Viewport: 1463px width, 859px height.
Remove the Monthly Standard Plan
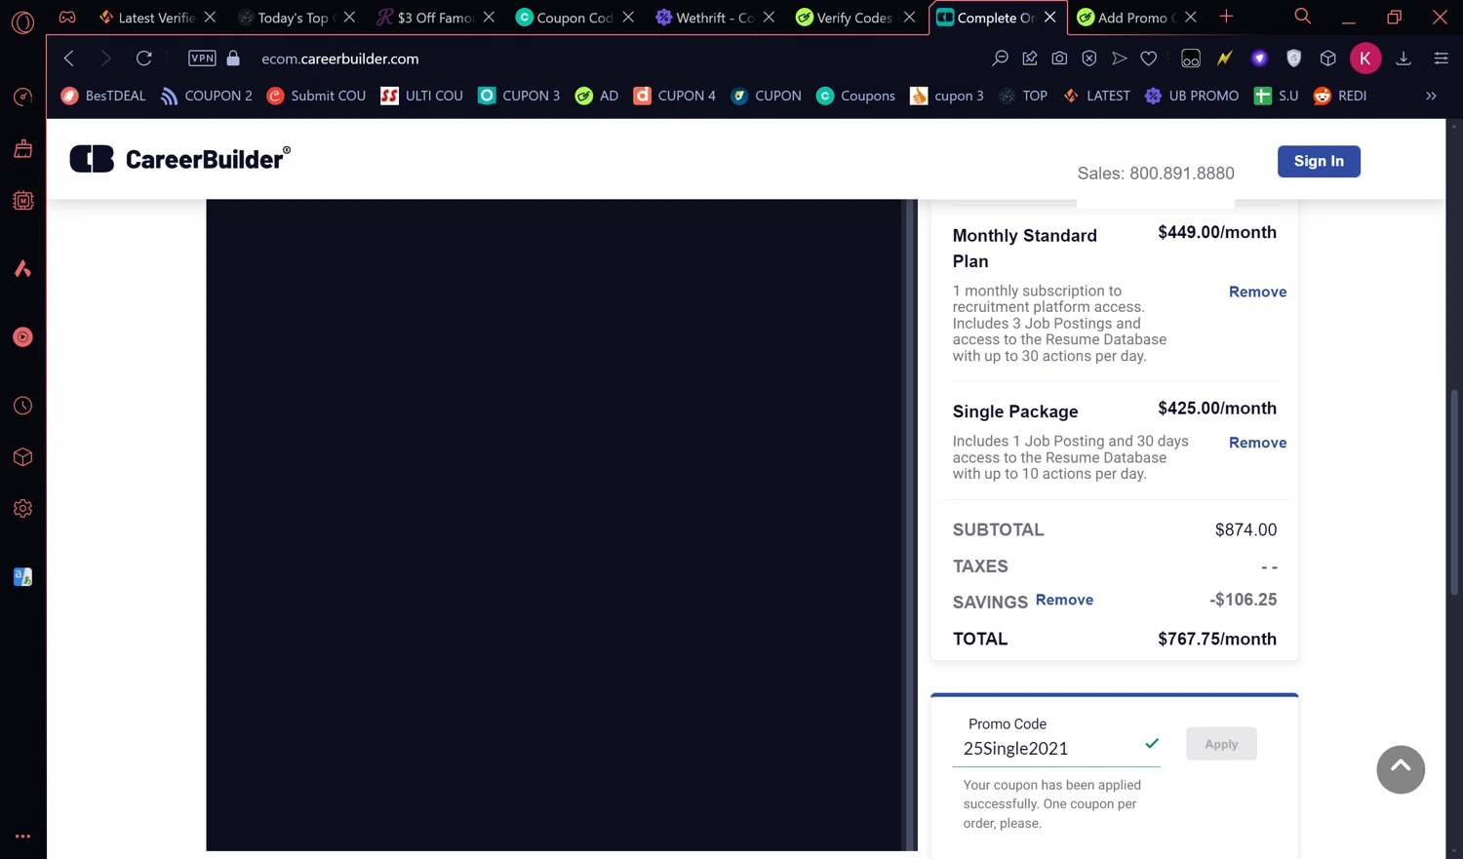pos(1257,292)
